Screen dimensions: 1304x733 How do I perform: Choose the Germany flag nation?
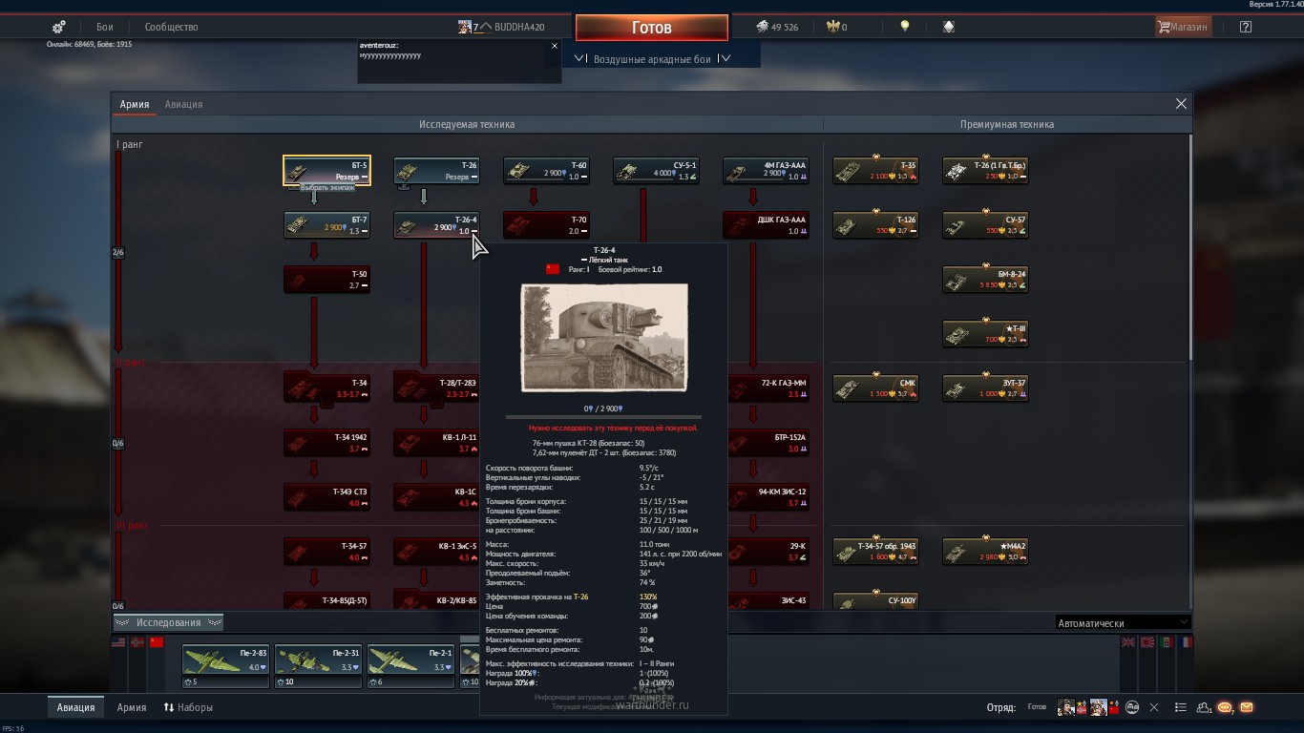click(x=138, y=642)
